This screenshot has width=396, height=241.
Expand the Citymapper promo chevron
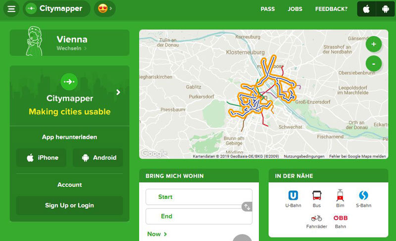tap(118, 92)
